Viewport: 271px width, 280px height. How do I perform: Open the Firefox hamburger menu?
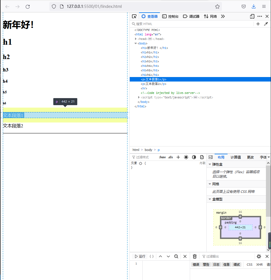click(264, 7)
